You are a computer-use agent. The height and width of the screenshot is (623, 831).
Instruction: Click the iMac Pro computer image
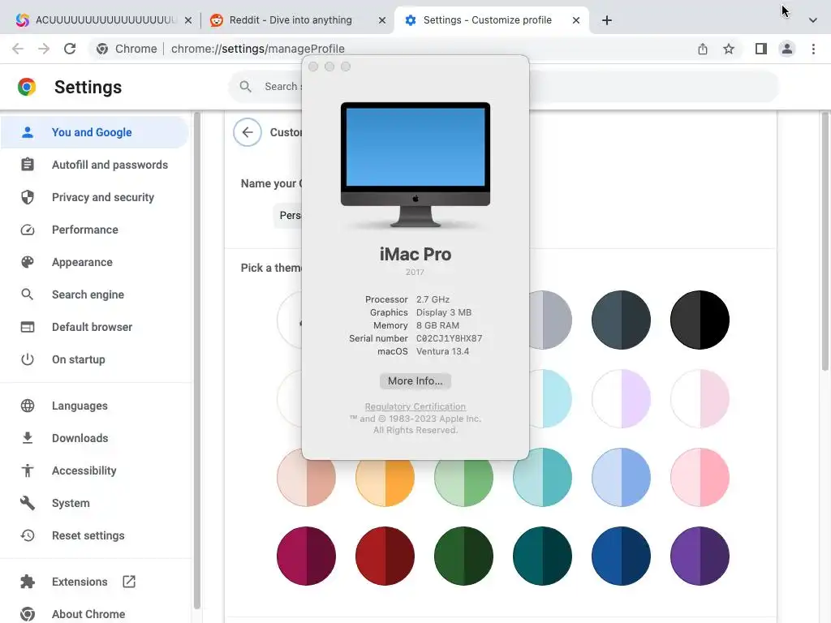[415, 165]
